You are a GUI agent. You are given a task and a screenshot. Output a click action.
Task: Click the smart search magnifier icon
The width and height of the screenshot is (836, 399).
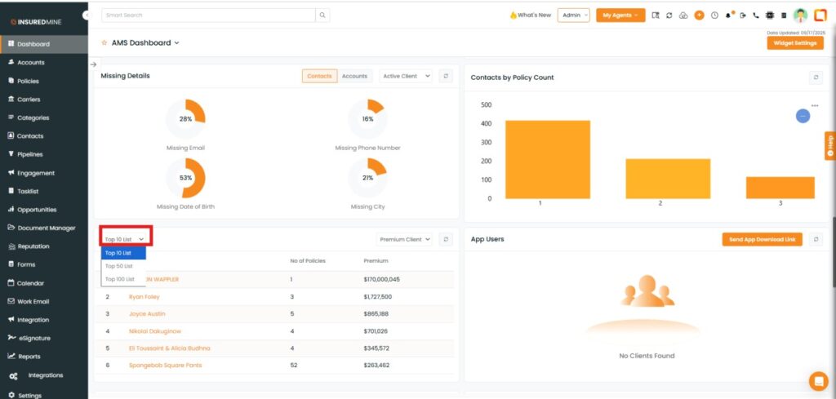322,16
